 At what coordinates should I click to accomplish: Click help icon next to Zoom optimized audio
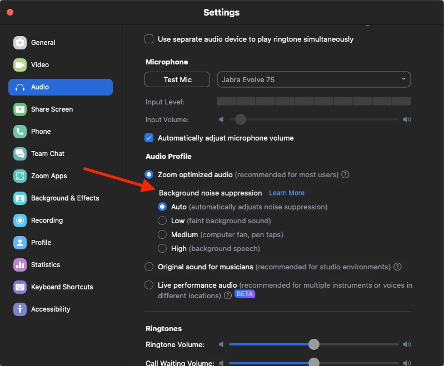point(345,174)
